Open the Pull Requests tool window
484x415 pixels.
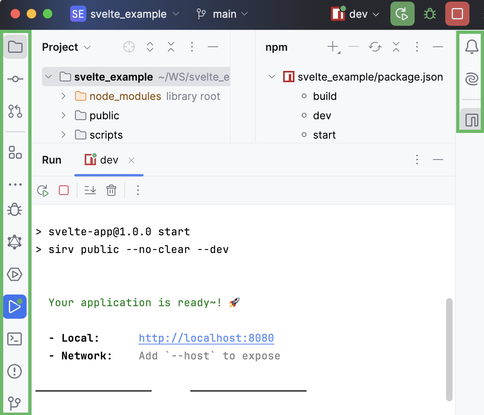coord(15,111)
